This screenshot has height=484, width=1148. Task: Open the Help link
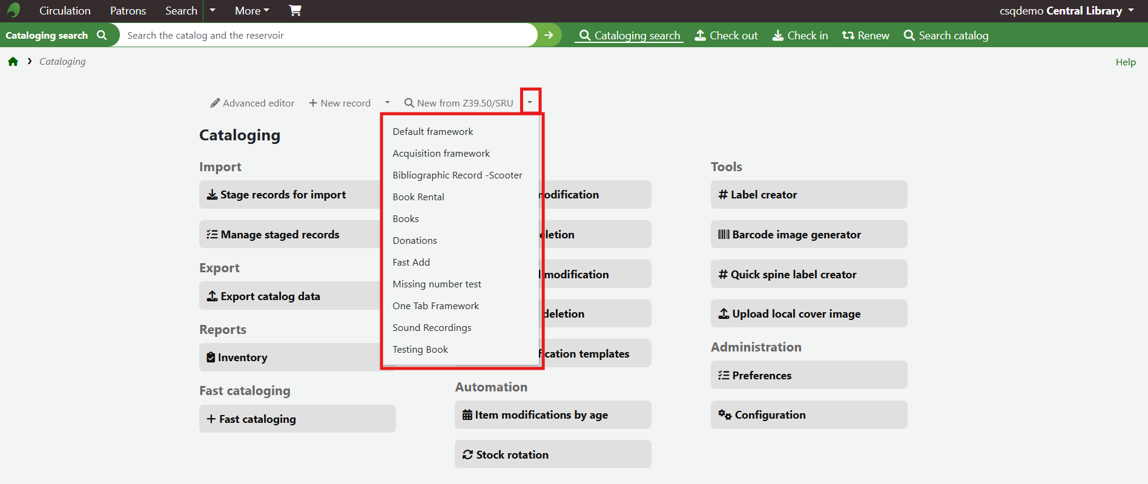[x=1125, y=62]
